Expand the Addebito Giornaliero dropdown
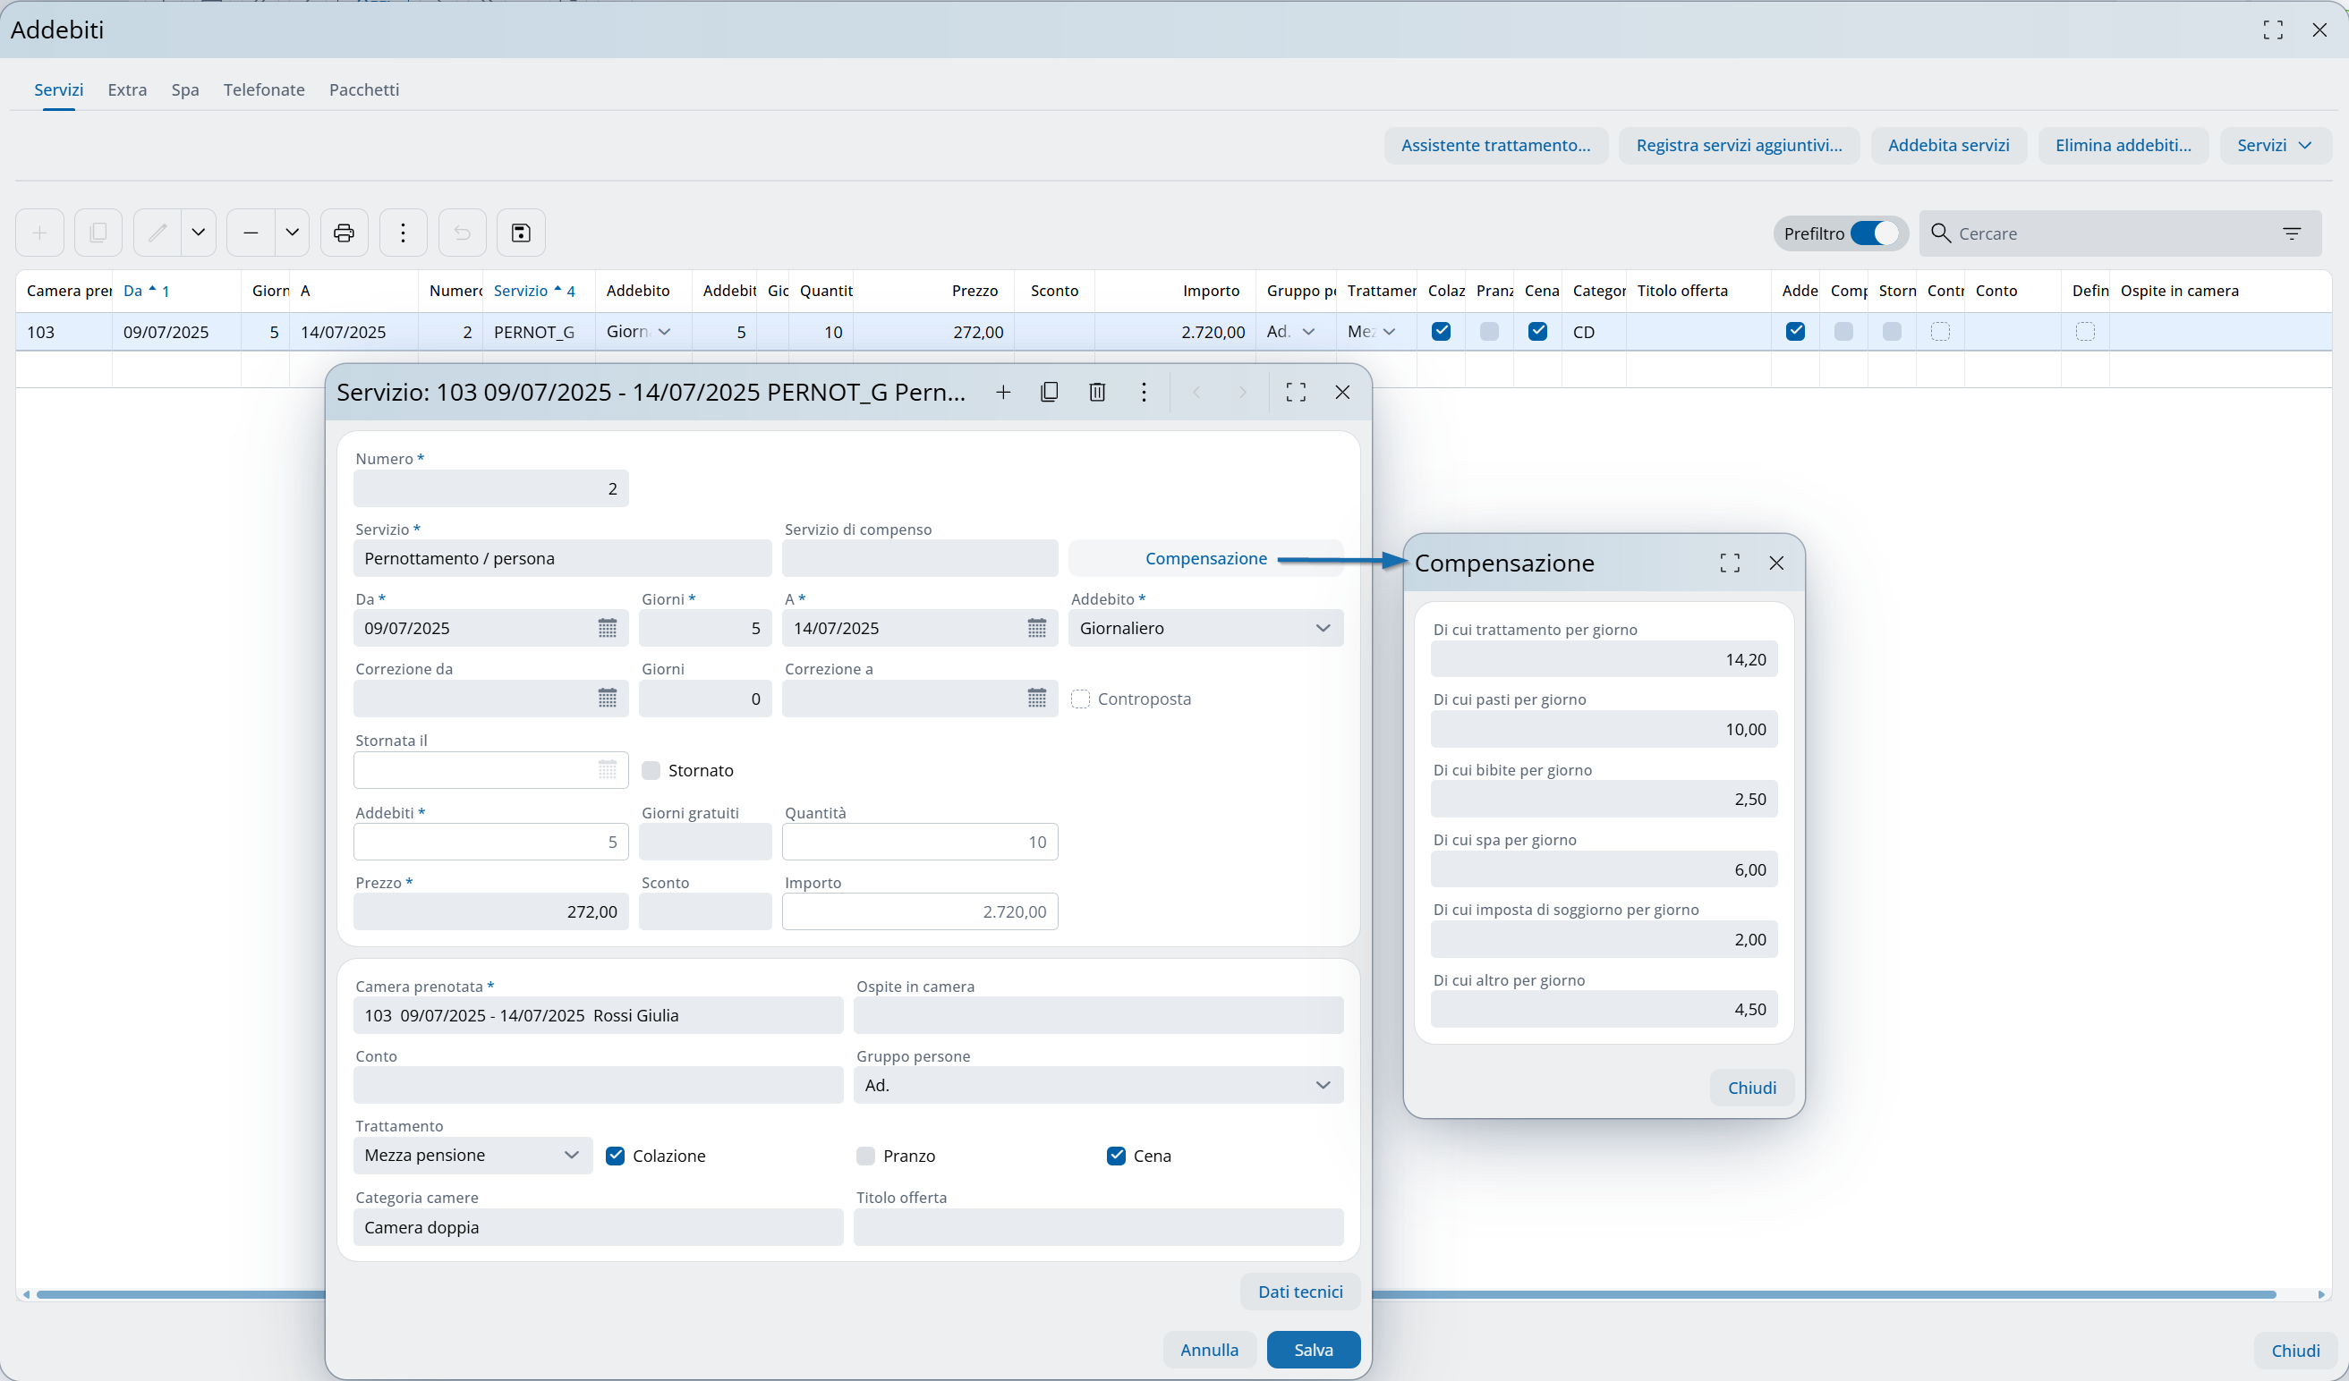 [1322, 628]
